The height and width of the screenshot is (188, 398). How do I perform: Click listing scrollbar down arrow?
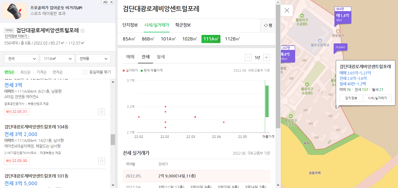pos(113,185)
